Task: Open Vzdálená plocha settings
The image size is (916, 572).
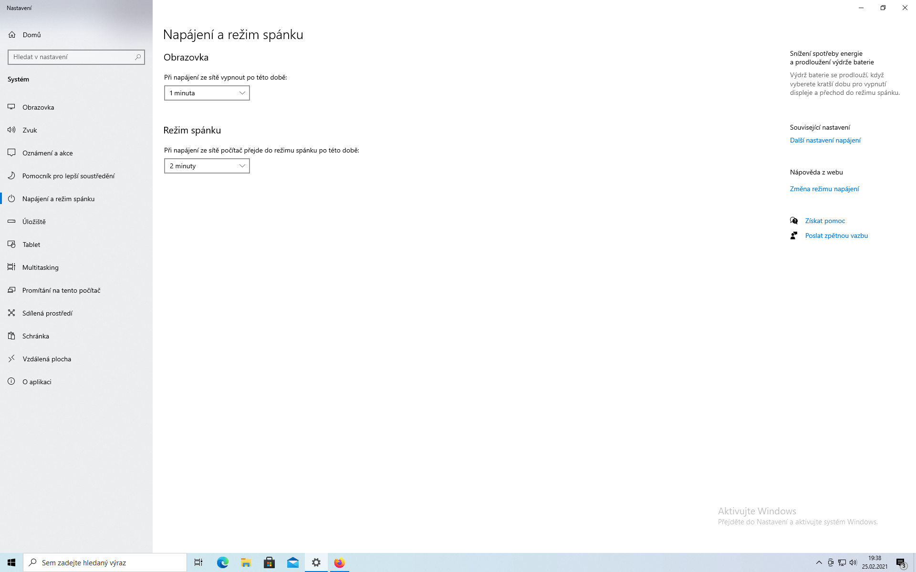Action: pos(46,359)
